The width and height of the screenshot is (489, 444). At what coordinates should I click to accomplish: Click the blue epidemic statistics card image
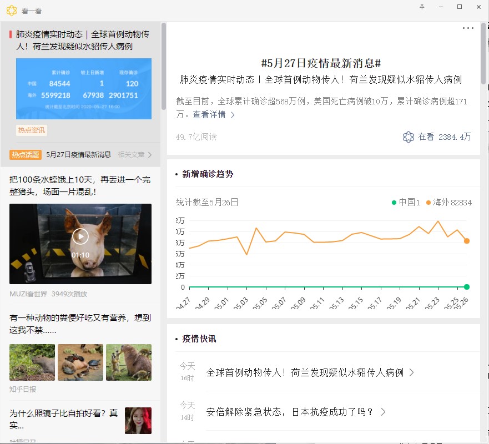pos(84,89)
